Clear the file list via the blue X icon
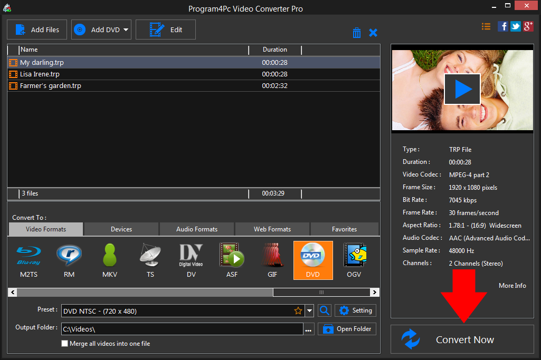The image size is (541, 360). click(373, 32)
